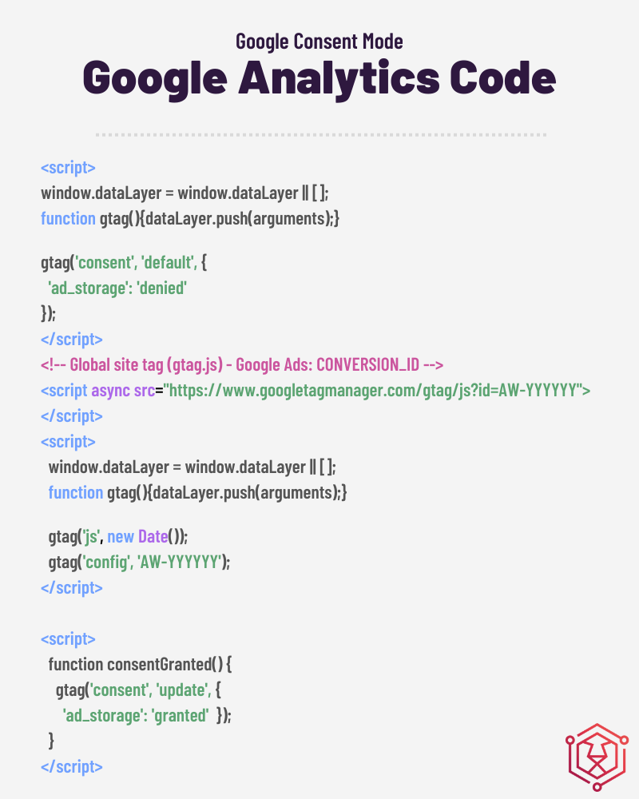Select the Google Consent Mode subtitle

click(x=319, y=41)
